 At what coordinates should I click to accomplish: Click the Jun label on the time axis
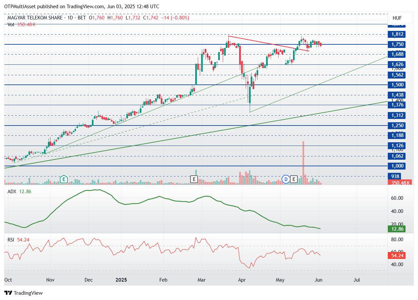click(319, 280)
